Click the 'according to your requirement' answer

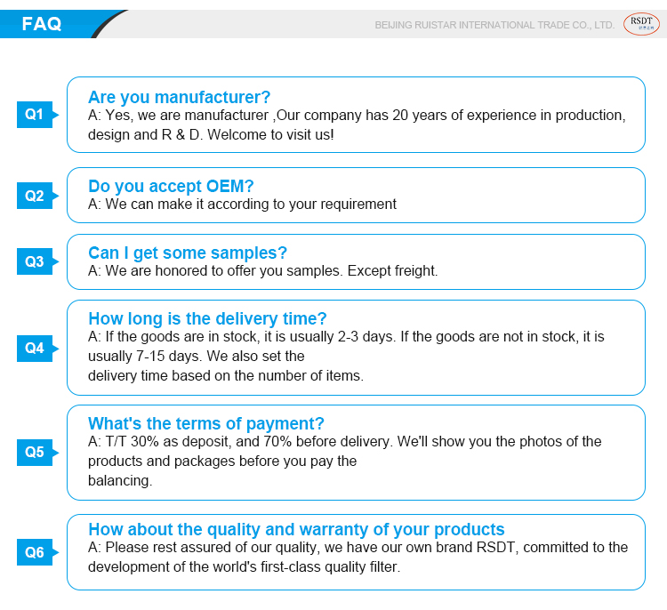242,204
